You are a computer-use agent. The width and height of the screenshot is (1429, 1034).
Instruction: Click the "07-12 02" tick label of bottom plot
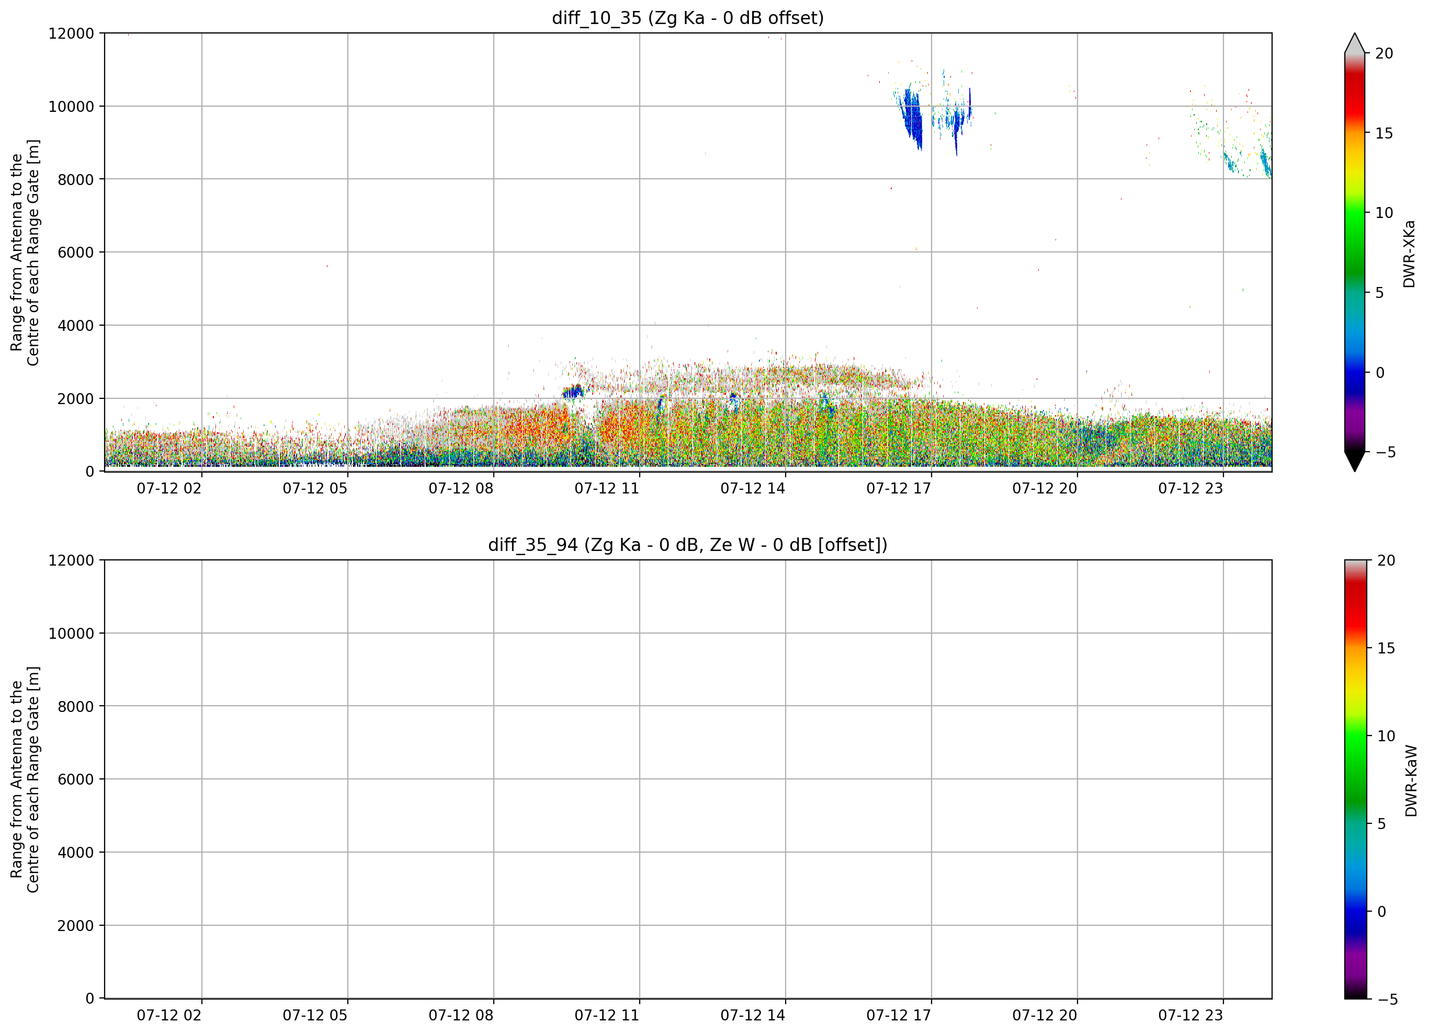tap(169, 1015)
